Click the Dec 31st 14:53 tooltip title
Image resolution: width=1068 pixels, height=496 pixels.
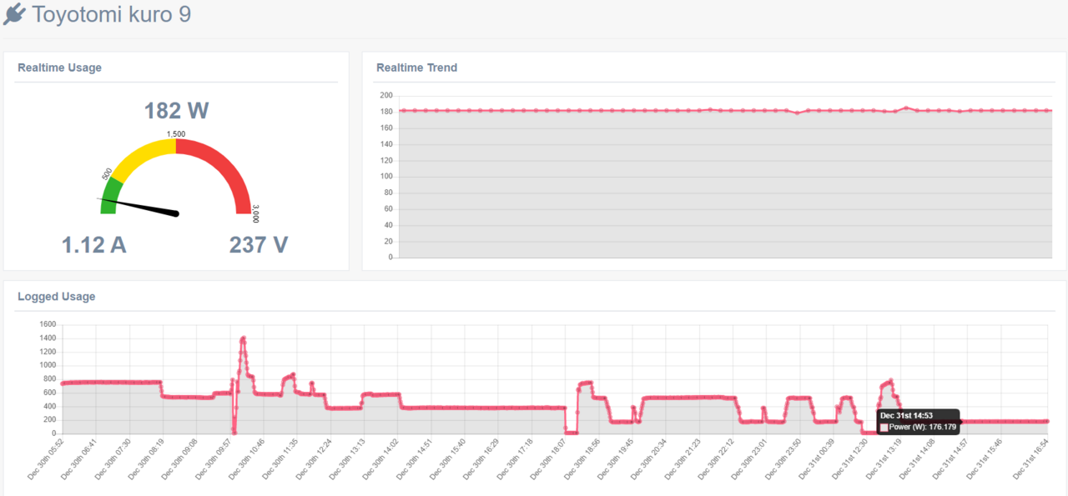pos(906,415)
